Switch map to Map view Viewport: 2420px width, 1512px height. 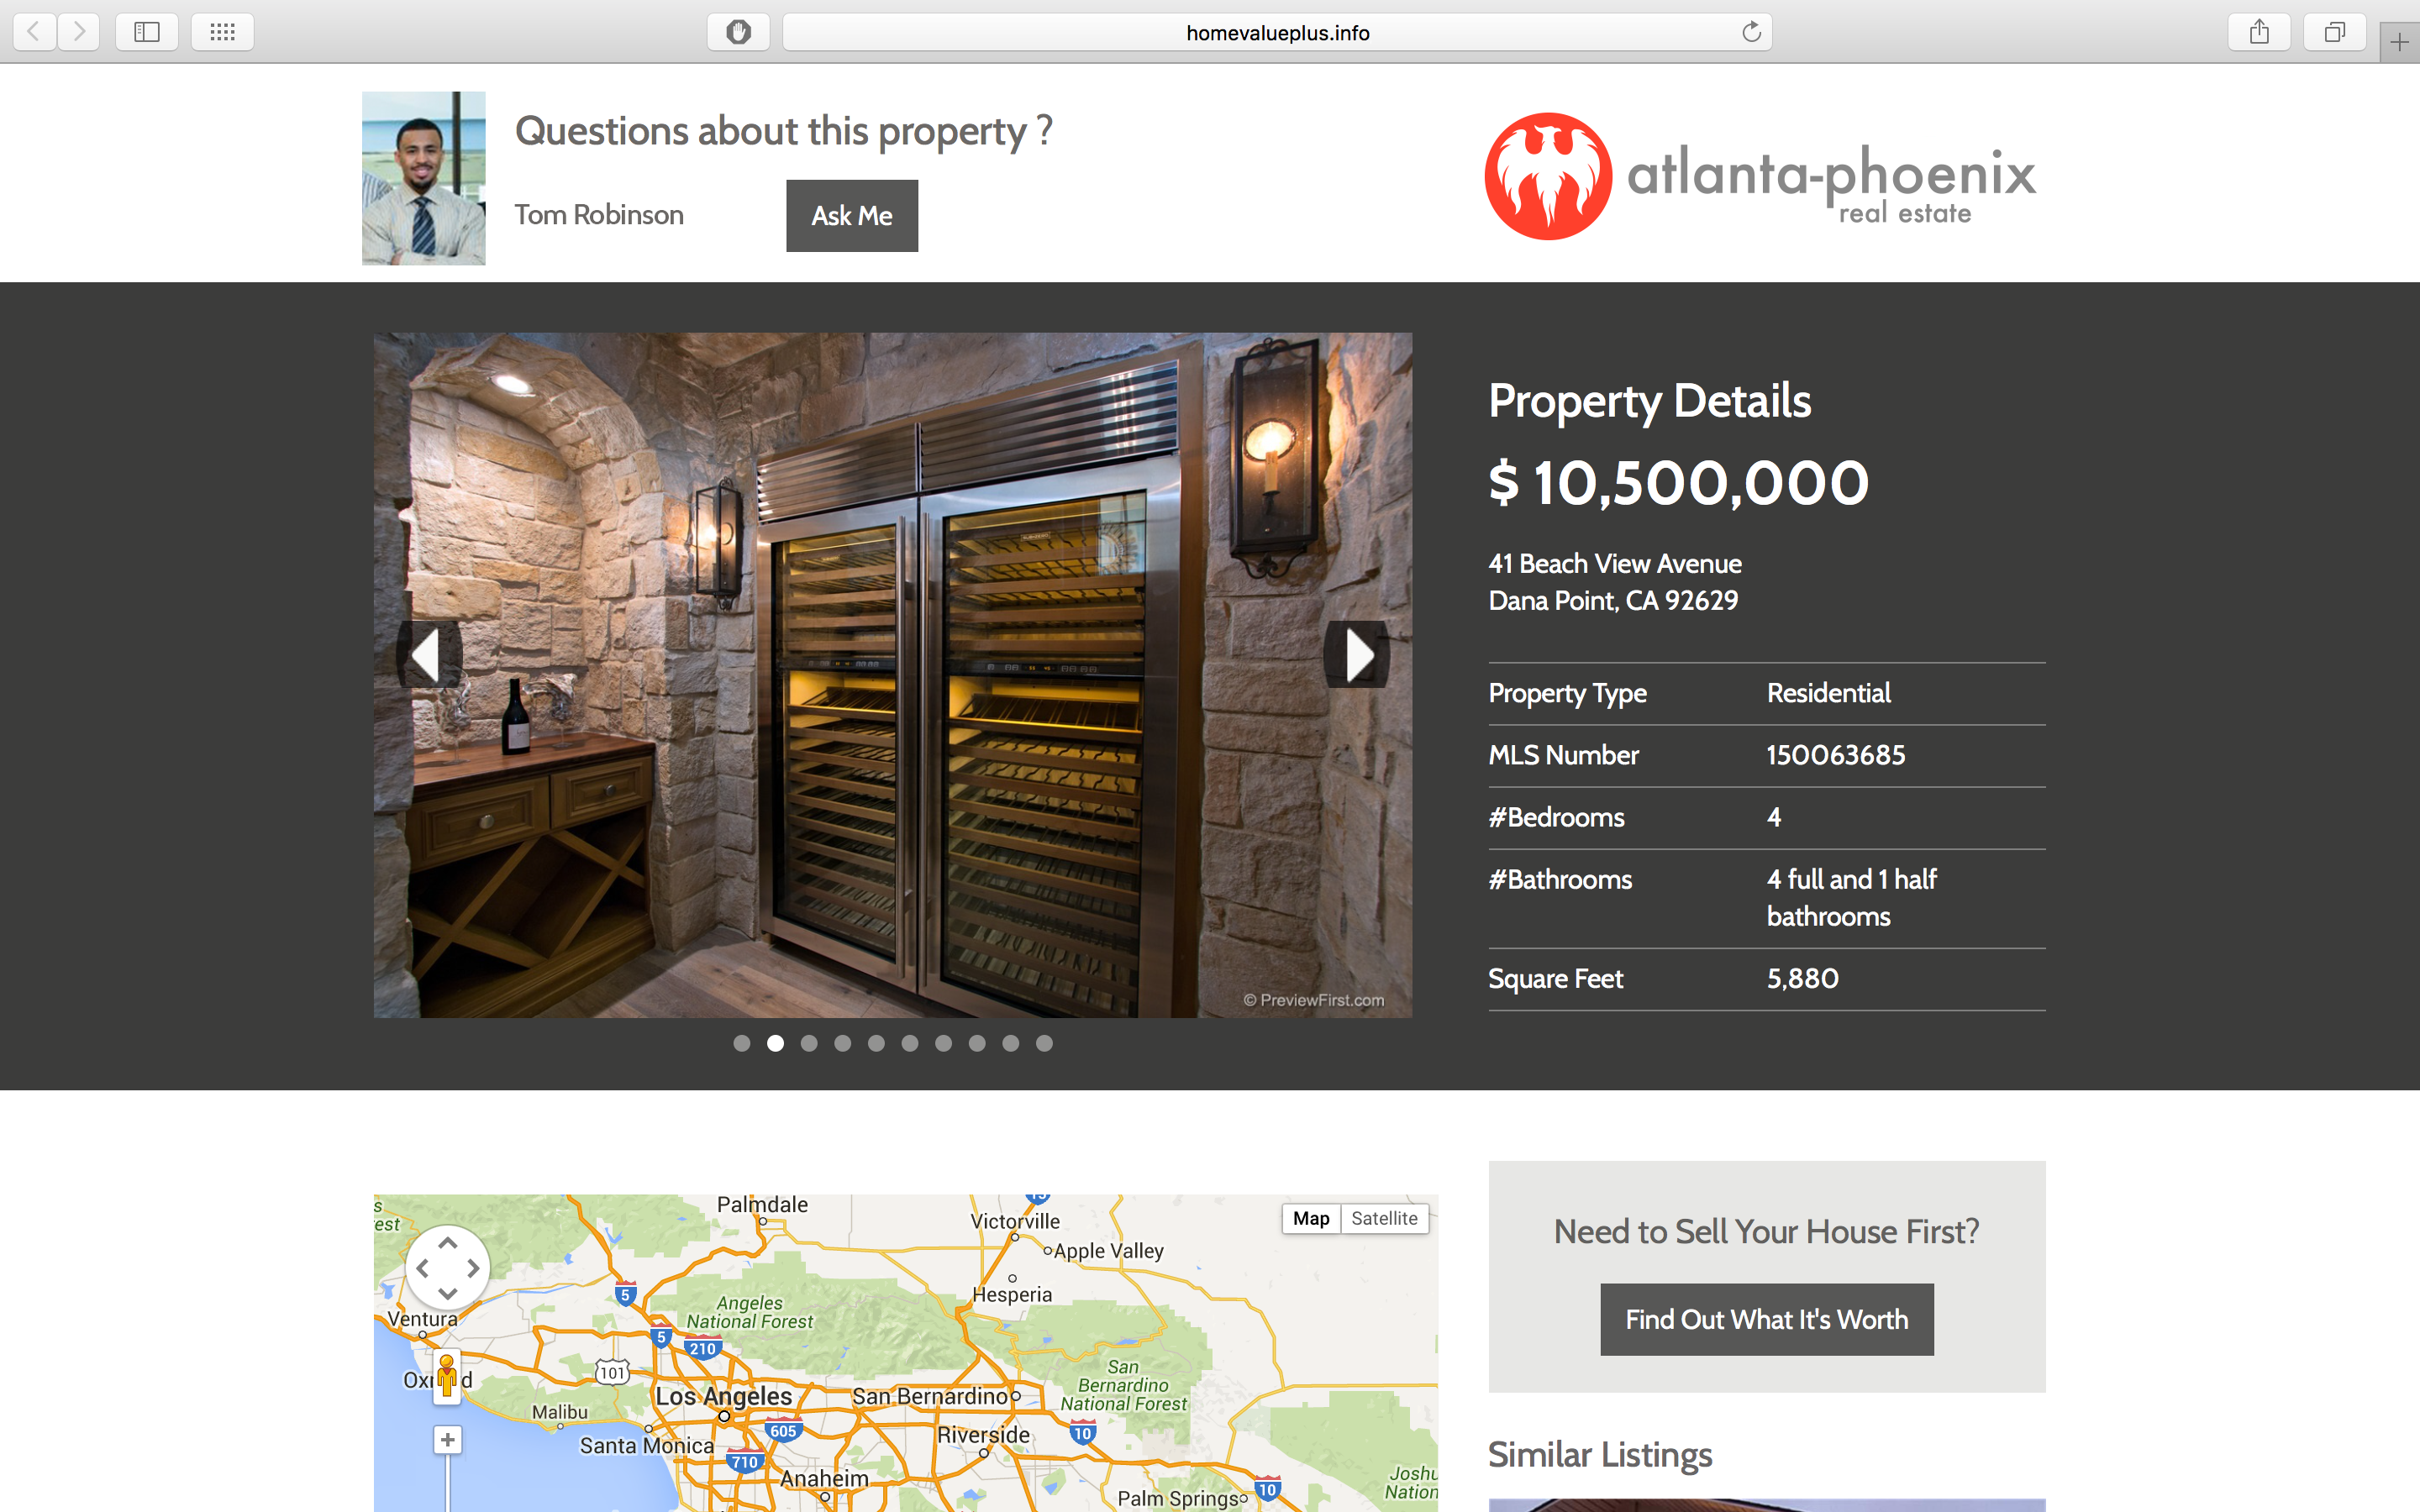click(x=1311, y=1218)
